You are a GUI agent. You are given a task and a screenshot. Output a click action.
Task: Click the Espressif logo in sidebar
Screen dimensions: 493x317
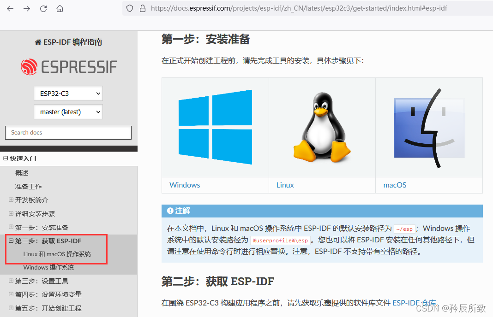point(68,67)
